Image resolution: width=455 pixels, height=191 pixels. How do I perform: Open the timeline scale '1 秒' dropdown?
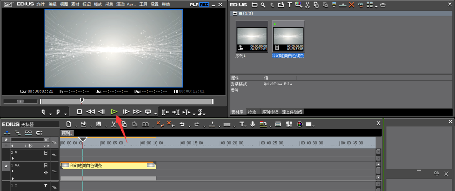click(x=45, y=146)
